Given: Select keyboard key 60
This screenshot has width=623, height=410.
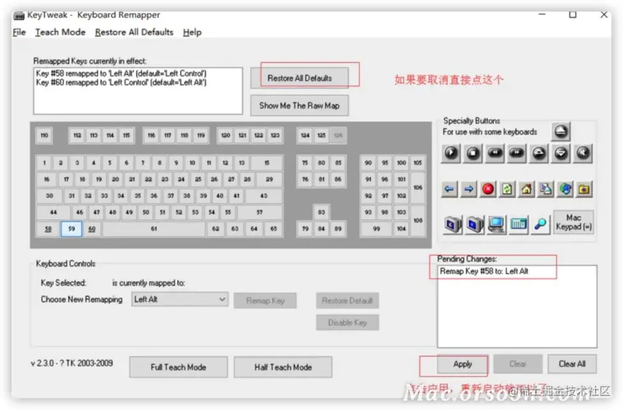Looking at the screenshot, I should pos(91,229).
